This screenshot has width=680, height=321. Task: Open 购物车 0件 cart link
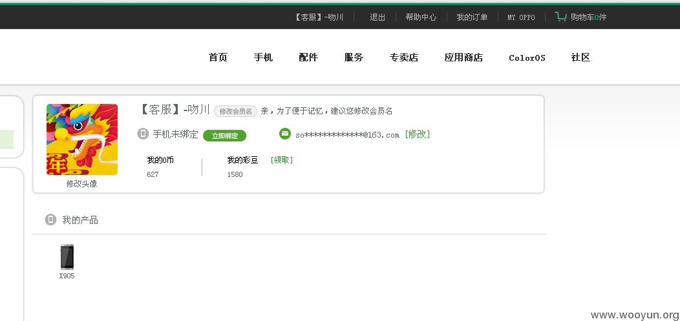point(588,17)
